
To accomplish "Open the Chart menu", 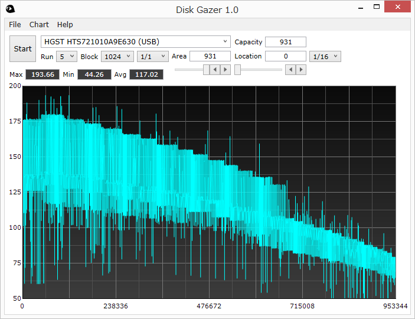I will 39,25.
